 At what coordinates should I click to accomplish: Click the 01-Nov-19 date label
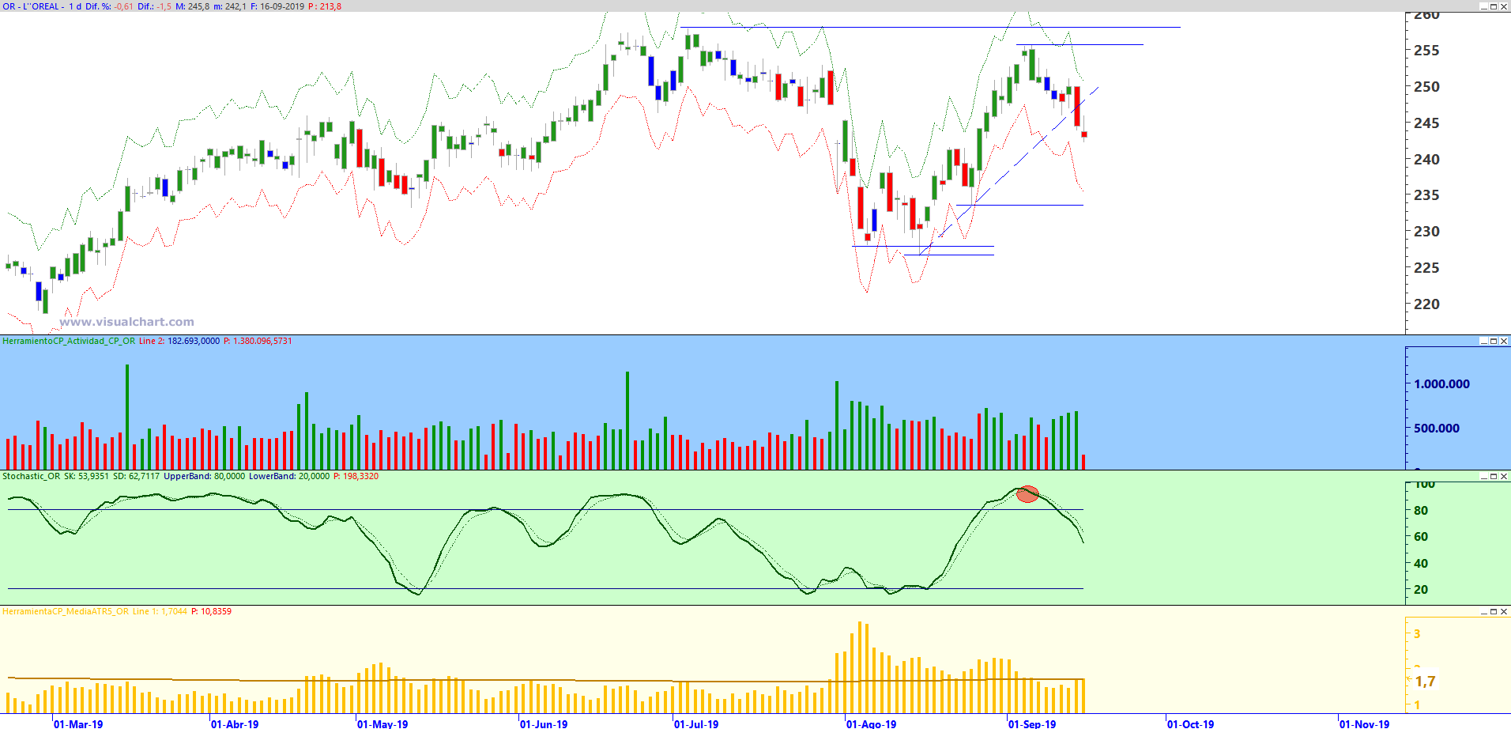[x=1364, y=723]
